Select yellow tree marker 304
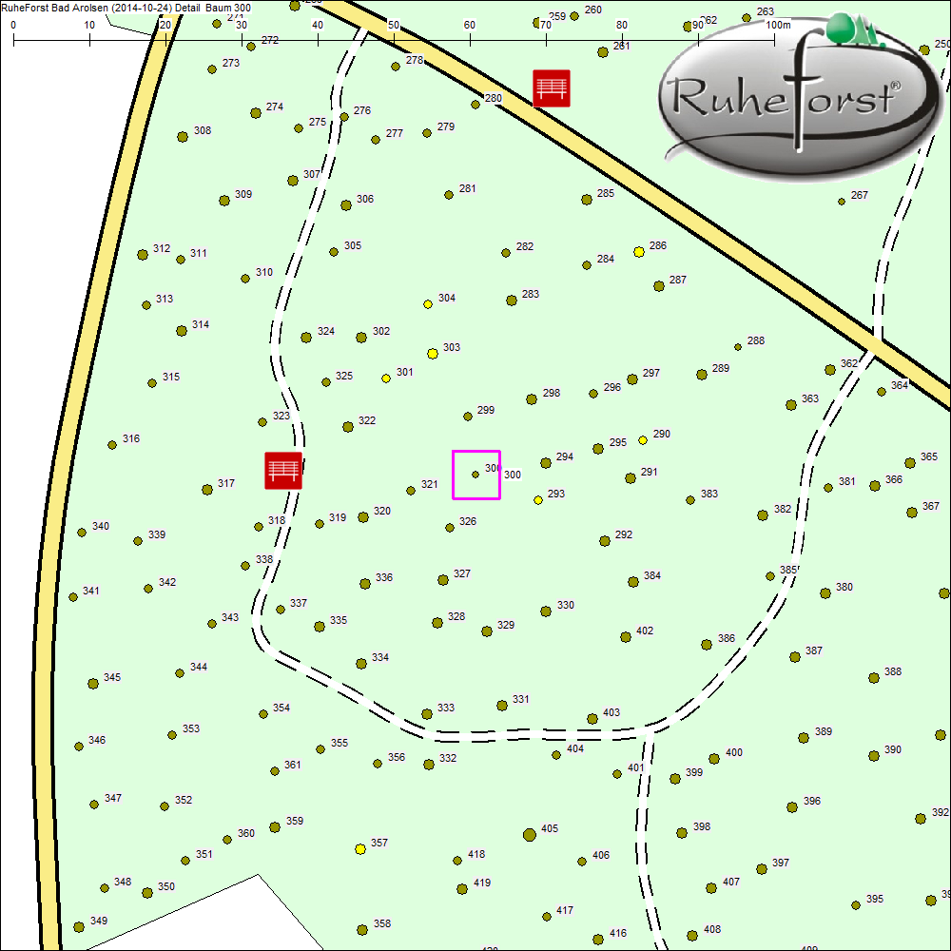 coord(428,304)
